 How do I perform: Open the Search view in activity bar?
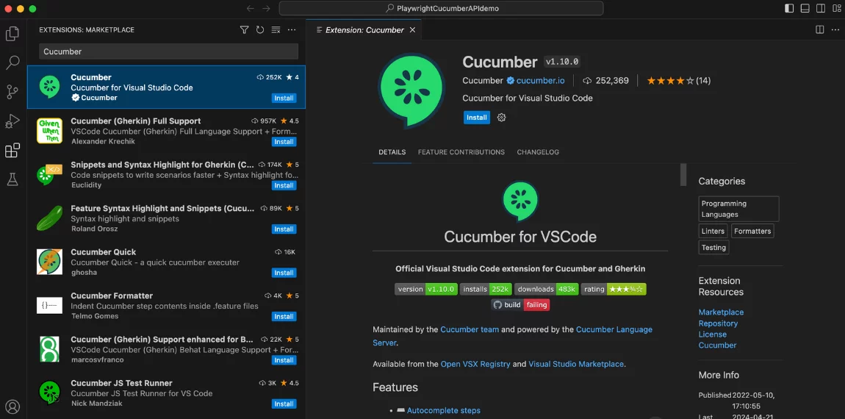12,63
